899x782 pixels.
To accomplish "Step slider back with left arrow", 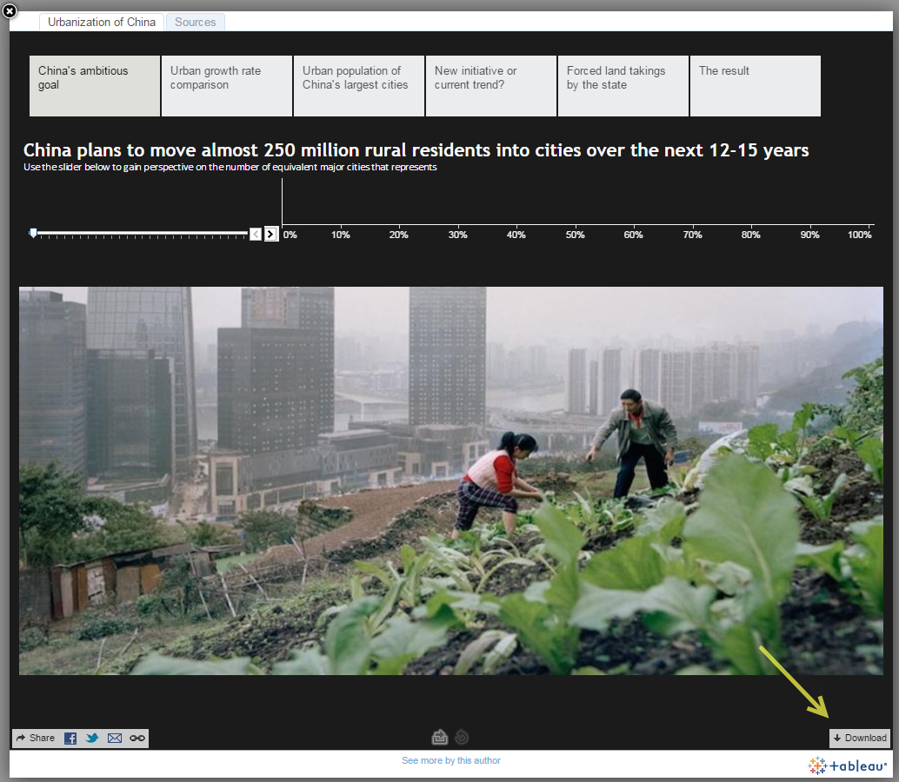I will (x=256, y=234).
